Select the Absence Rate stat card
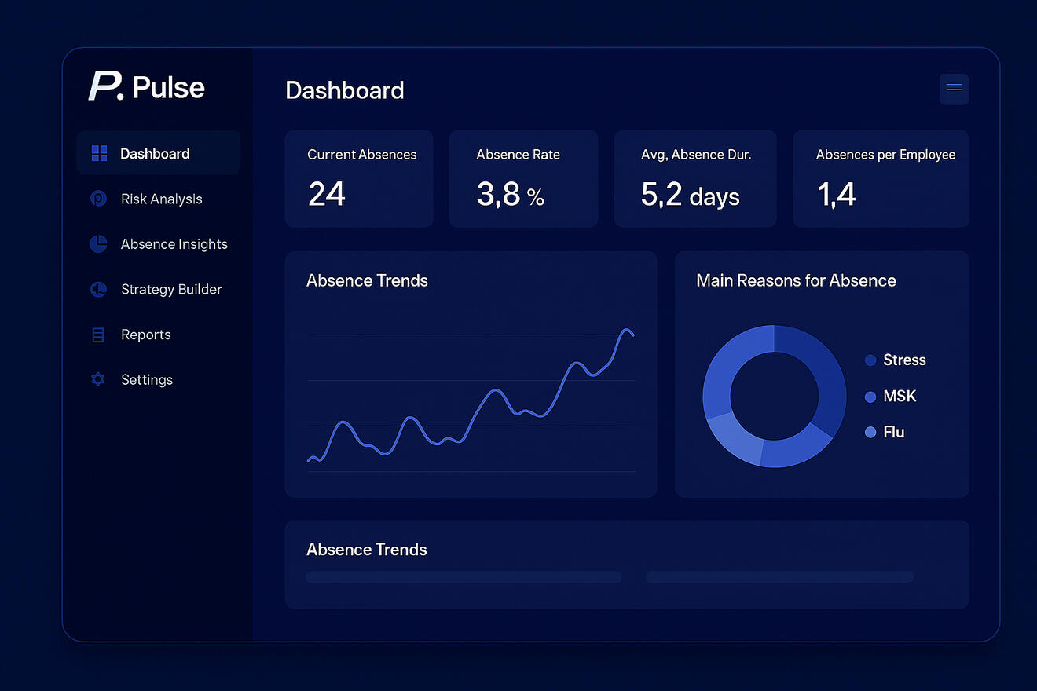Image resolution: width=1037 pixels, height=691 pixels. point(523,179)
